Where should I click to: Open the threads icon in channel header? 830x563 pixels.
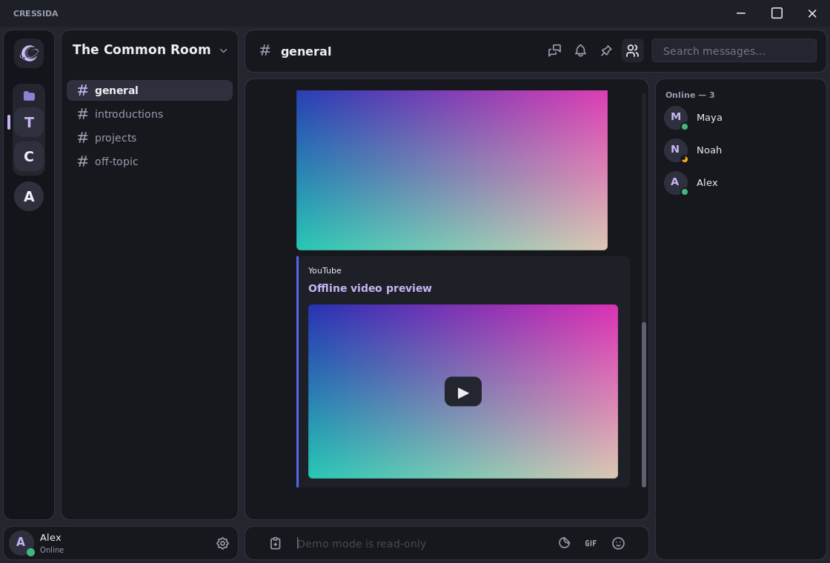[x=554, y=51]
